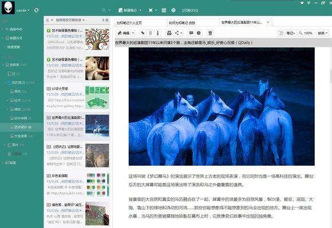Click the 笔记+ button

291,33
